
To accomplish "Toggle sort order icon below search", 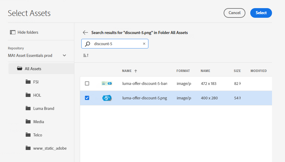I will click(86, 55).
